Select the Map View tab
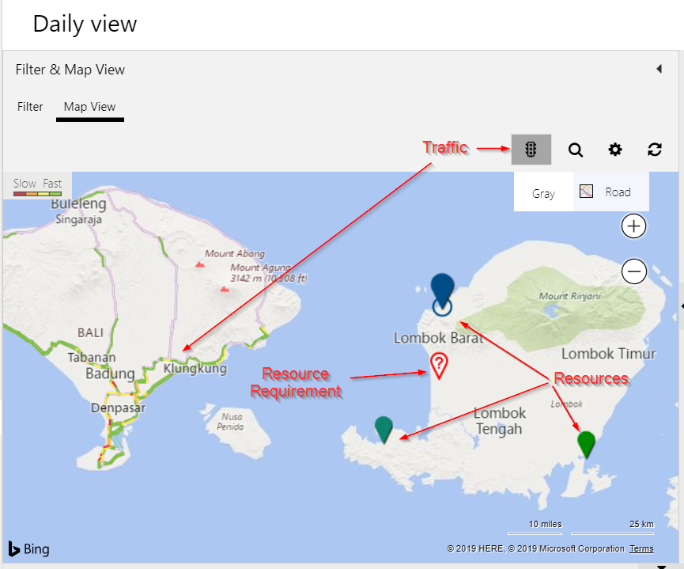The image size is (684, 569). [90, 107]
